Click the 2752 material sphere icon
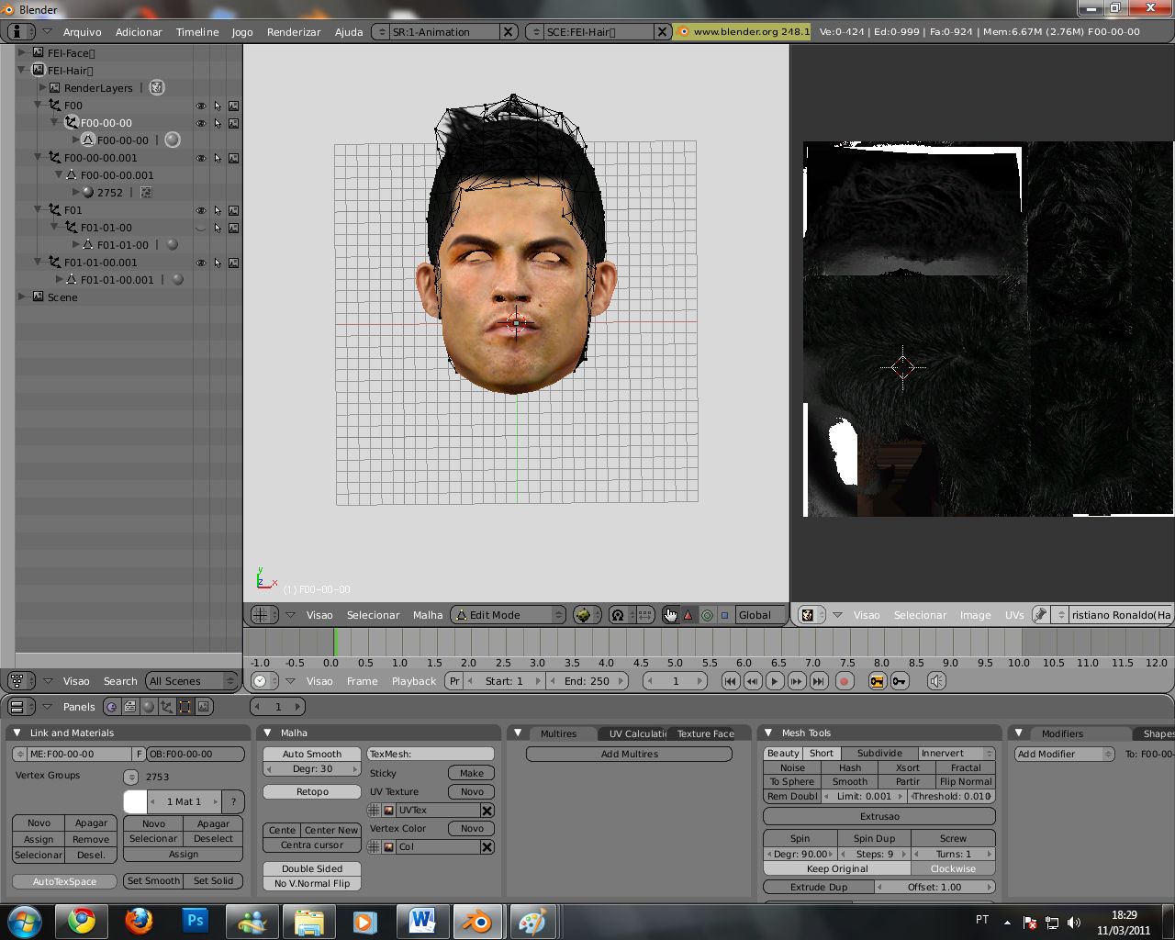Image resolution: width=1175 pixels, height=940 pixels. click(88, 193)
